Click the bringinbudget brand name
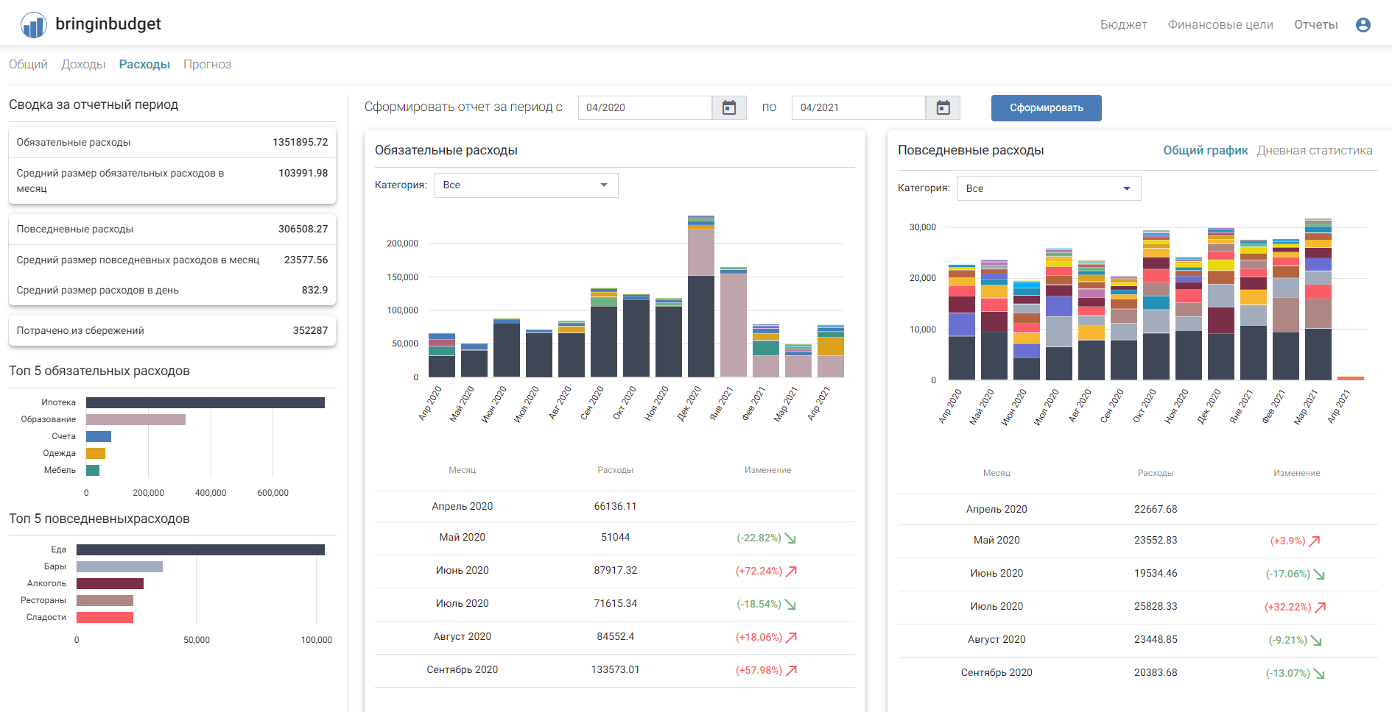The width and height of the screenshot is (1392, 712). [108, 24]
